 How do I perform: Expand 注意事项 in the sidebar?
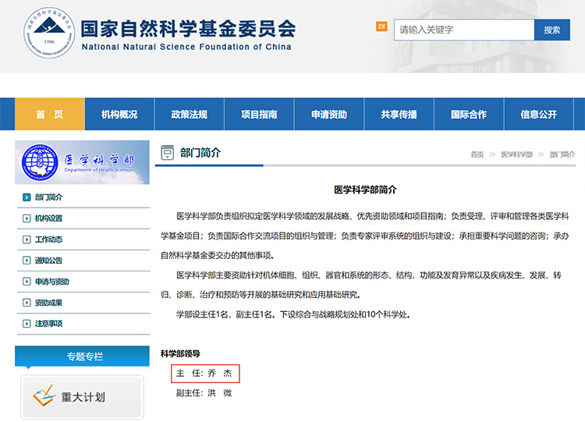tap(48, 324)
